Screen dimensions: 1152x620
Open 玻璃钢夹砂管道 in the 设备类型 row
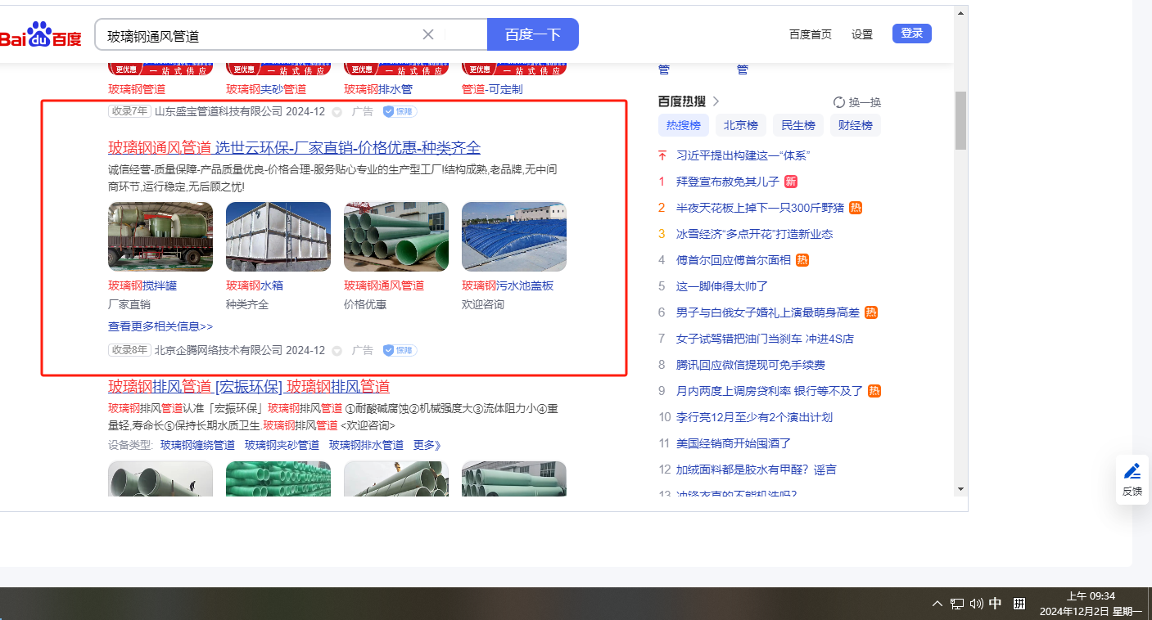pos(282,445)
